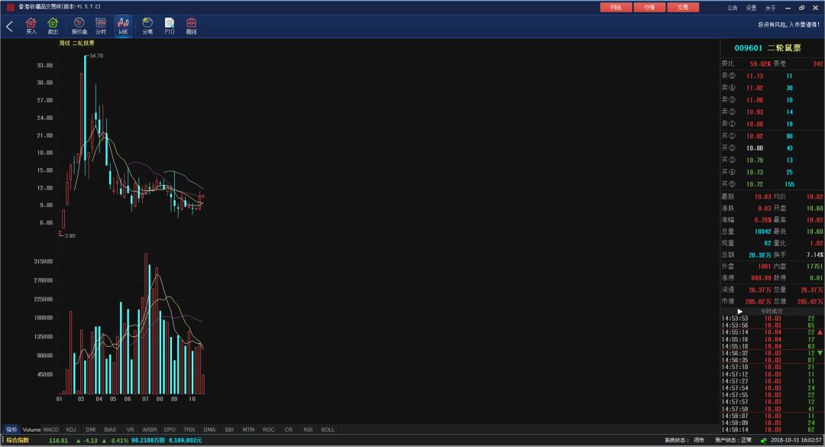Click the 分时成交 section header

772,312
